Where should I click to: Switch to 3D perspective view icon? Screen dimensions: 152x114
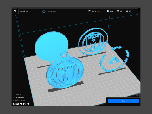tap(14, 104)
